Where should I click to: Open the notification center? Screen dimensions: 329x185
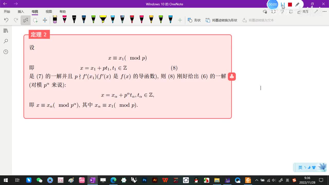pyautogui.click(x=321, y=180)
